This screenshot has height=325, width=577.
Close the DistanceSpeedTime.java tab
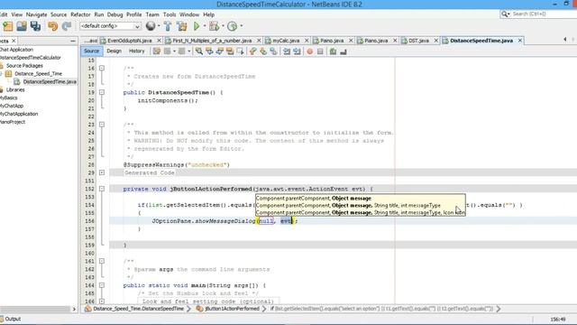520,41
